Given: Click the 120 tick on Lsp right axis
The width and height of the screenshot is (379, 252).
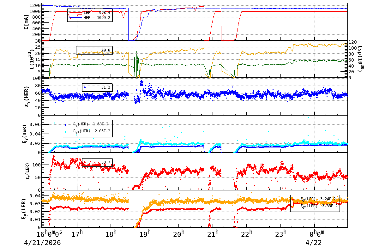Looking at the screenshot, I should [x=352, y=42].
